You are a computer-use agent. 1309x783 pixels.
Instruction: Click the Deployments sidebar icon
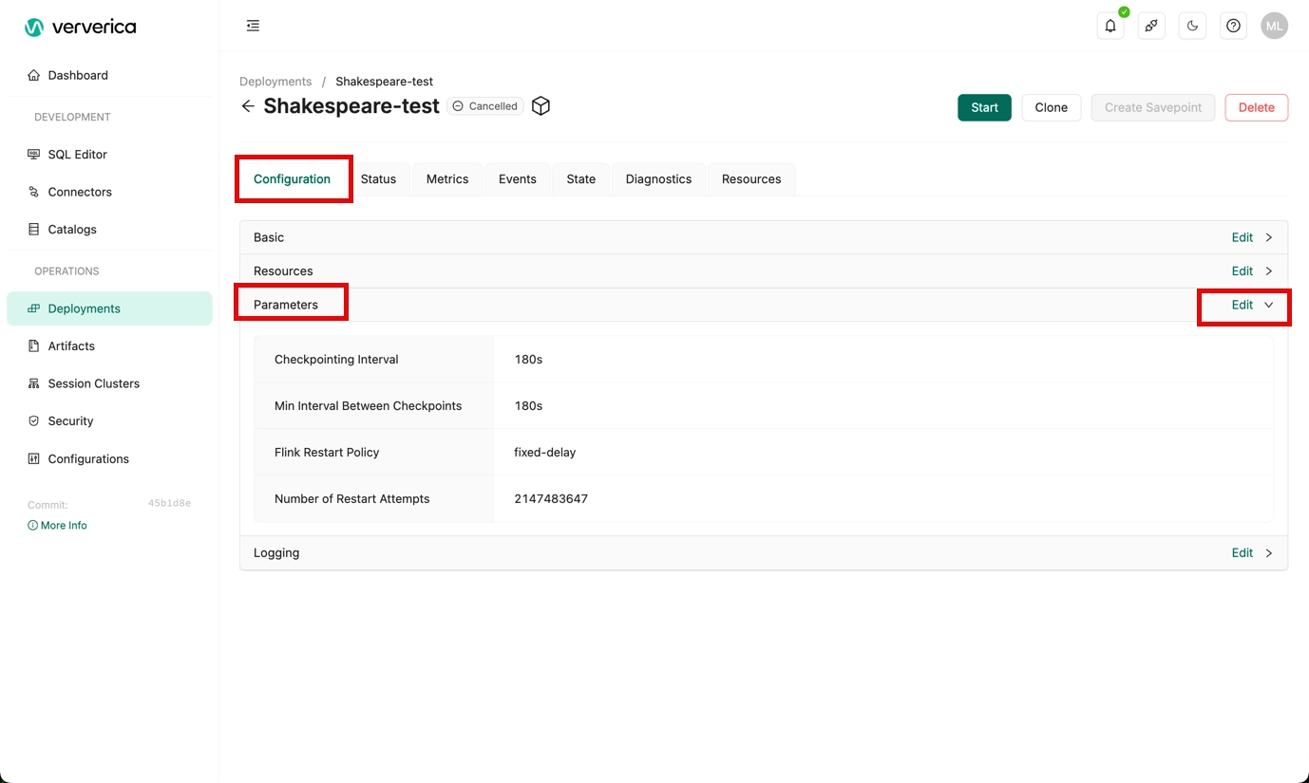click(34, 308)
